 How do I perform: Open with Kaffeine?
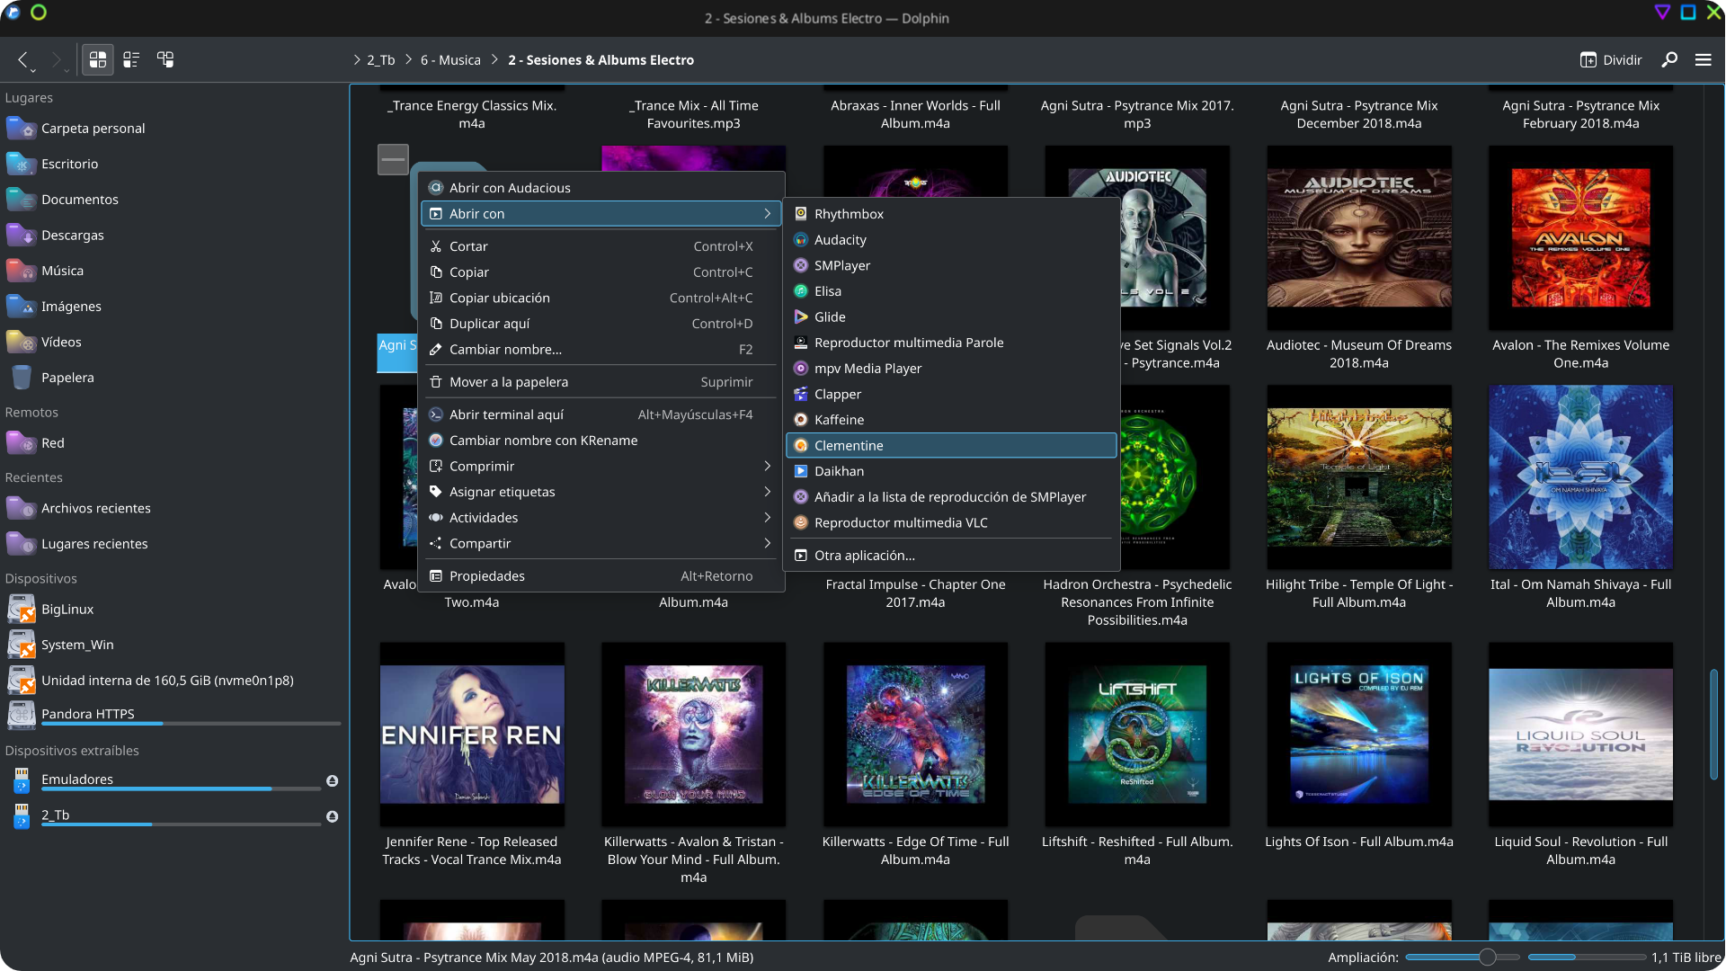951,420
